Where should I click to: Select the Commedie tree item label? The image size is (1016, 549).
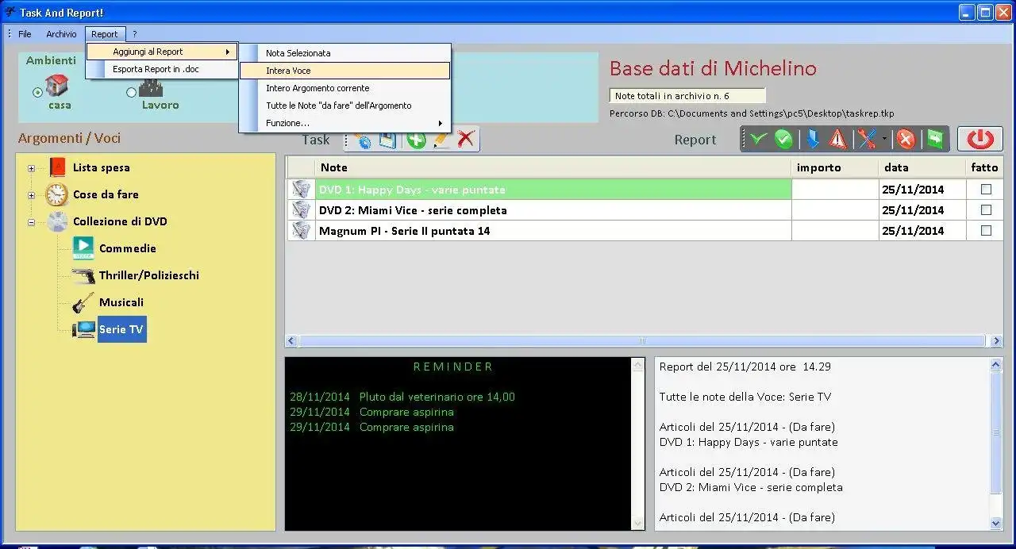[128, 248]
